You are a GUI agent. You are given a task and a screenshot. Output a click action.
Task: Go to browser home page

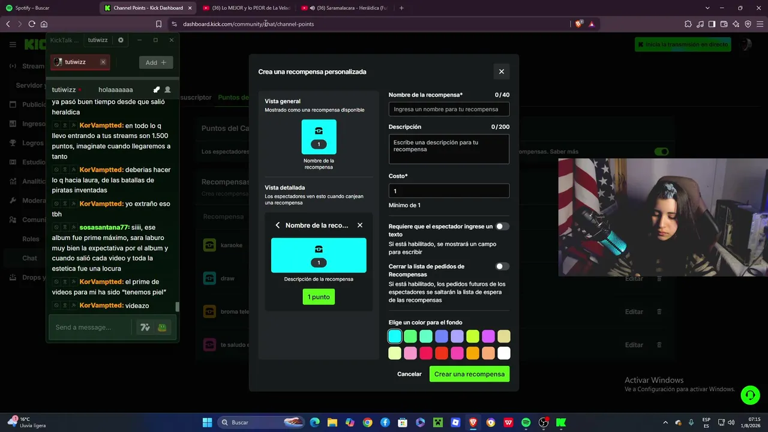(44, 24)
